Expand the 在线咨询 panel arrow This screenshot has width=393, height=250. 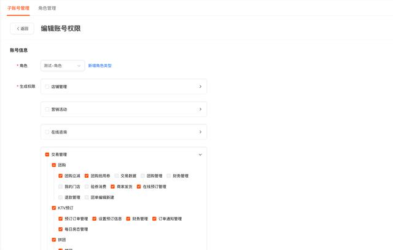click(x=200, y=132)
